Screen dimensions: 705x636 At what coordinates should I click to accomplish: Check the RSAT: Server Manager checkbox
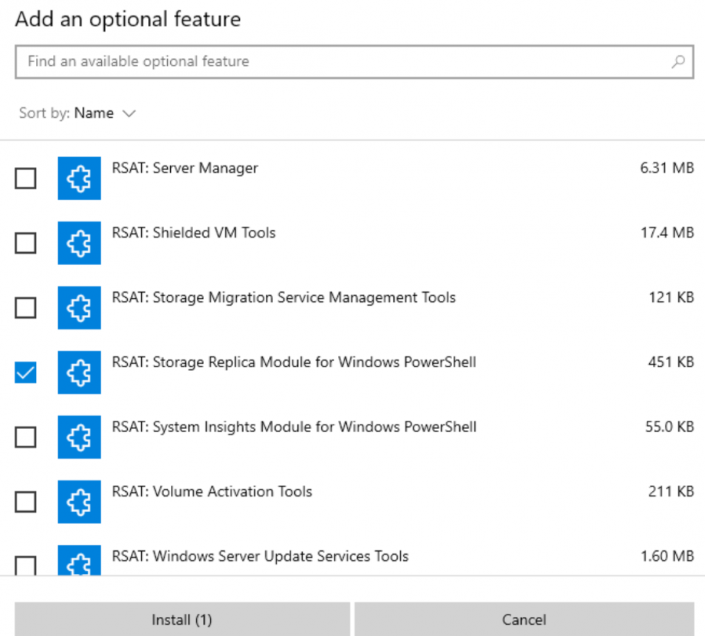click(25, 178)
